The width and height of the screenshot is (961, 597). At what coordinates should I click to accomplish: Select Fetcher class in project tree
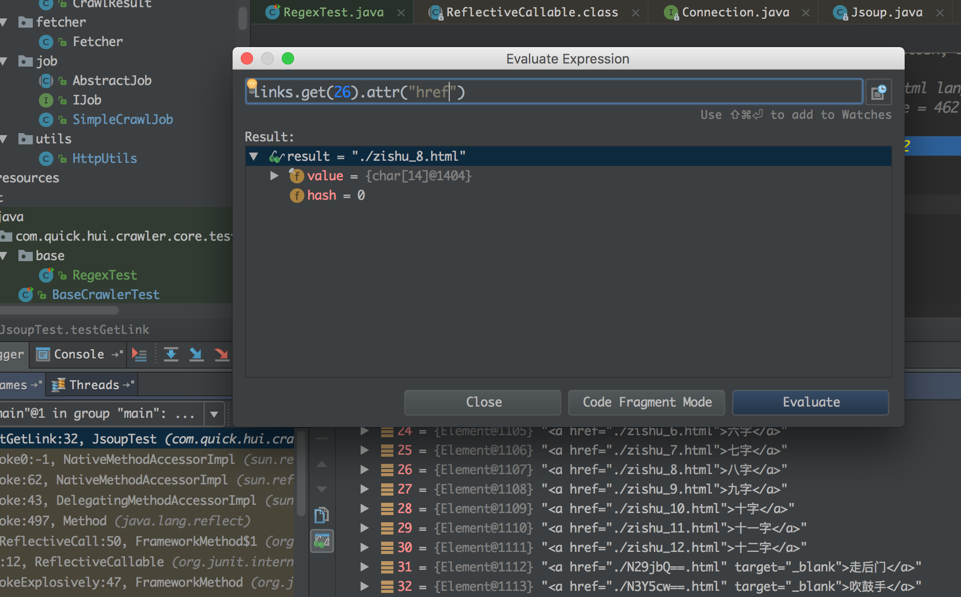[x=97, y=41]
